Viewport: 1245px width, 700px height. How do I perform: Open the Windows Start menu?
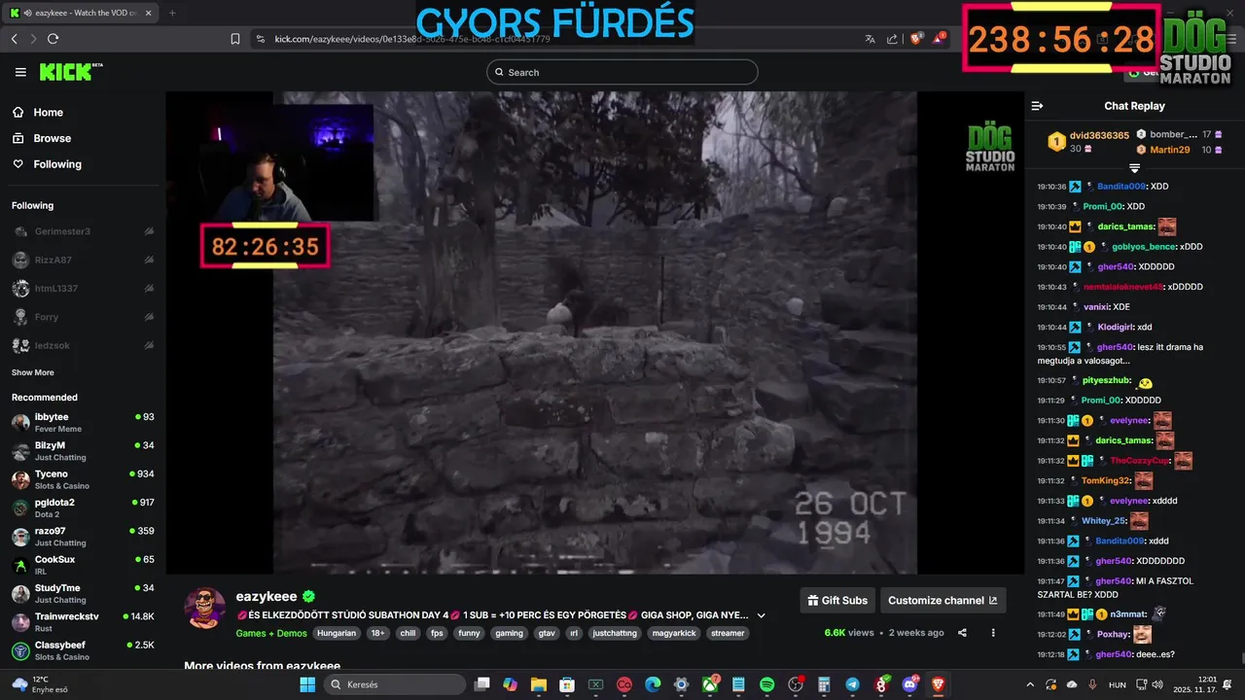point(307,684)
